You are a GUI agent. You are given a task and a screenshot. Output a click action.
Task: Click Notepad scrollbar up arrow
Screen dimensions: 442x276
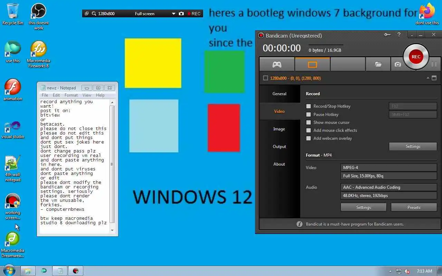[112, 102]
